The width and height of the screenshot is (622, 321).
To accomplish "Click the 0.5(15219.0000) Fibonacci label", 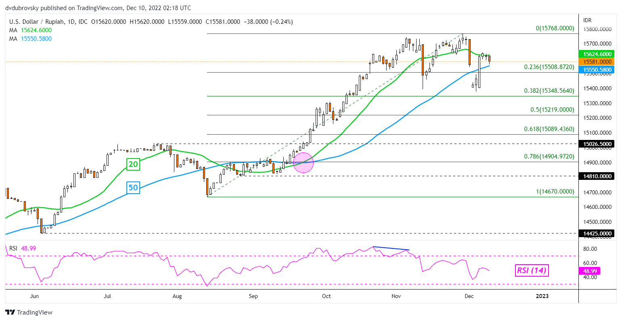I will point(552,110).
